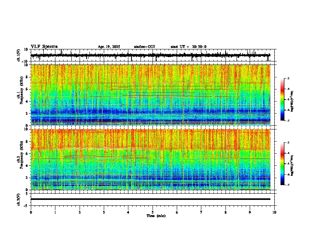The height and width of the screenshot is (238, 309).
Task: Click inside the ch.1 spectrogram panel
Action: point(150,95)
